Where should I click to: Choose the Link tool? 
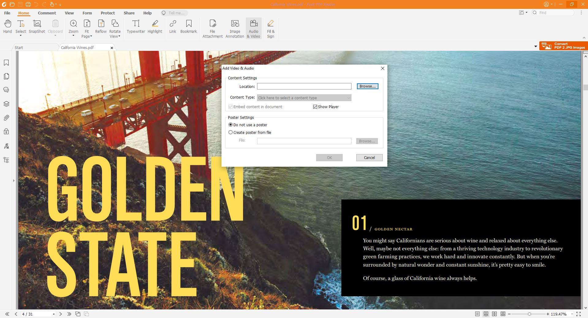click(x=173, y=27)
